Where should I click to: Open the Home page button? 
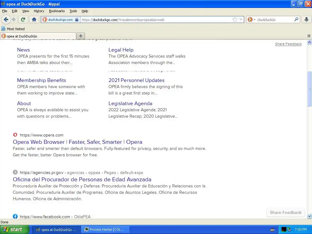pyautogui.click(x=34, y=19)
